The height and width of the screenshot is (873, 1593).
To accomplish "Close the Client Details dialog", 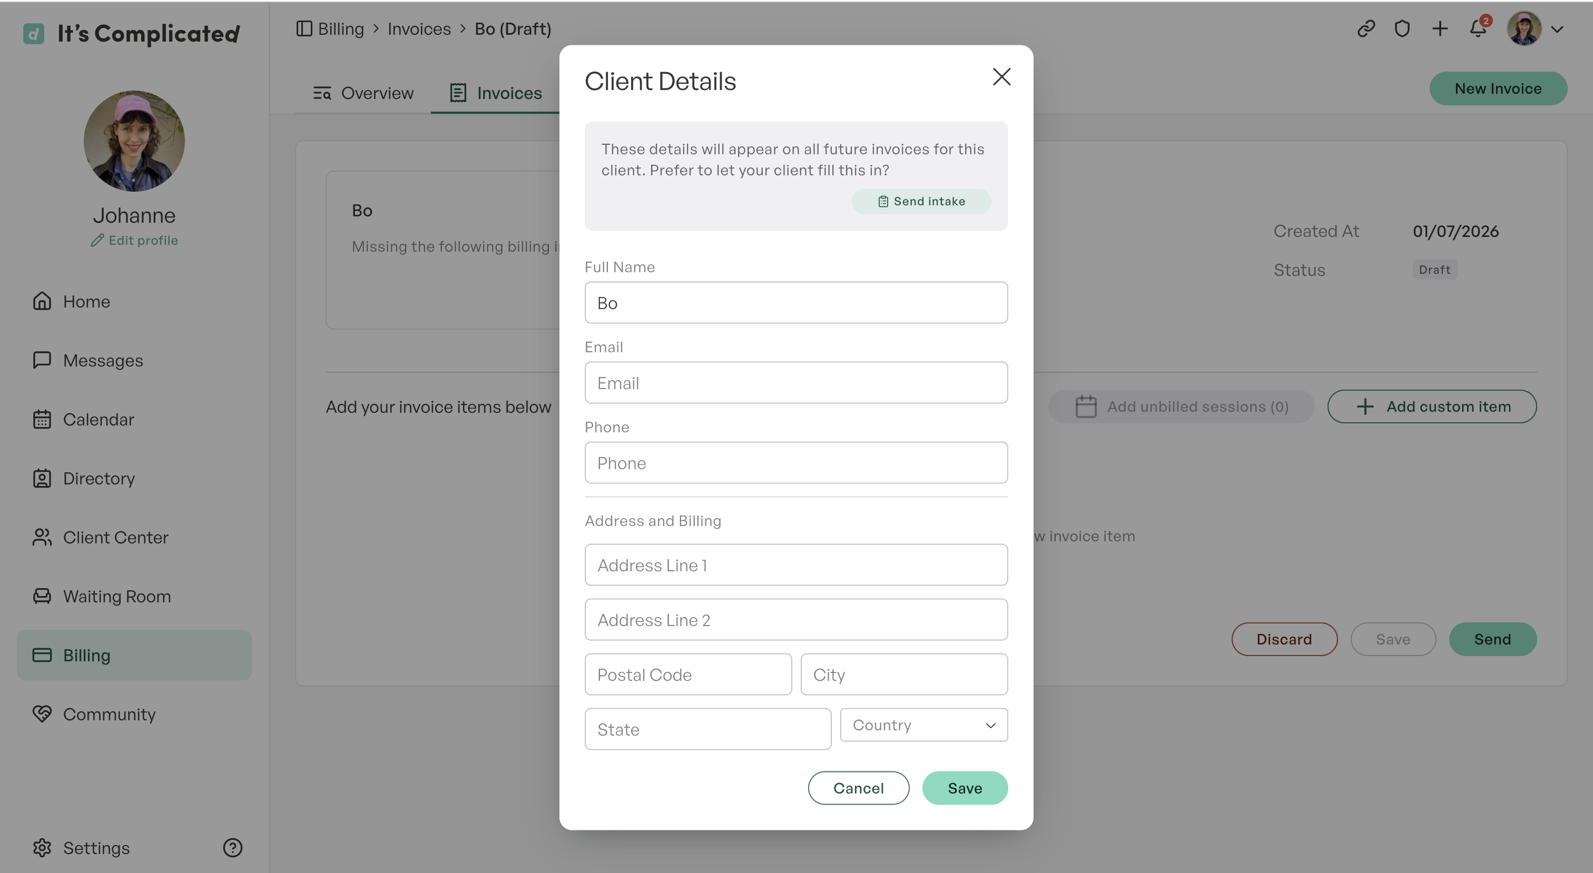I will coord(1001,77).
